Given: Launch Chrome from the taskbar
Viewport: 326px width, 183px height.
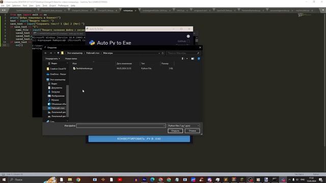Looking at the screenshot, I should (x=78, y=179).
